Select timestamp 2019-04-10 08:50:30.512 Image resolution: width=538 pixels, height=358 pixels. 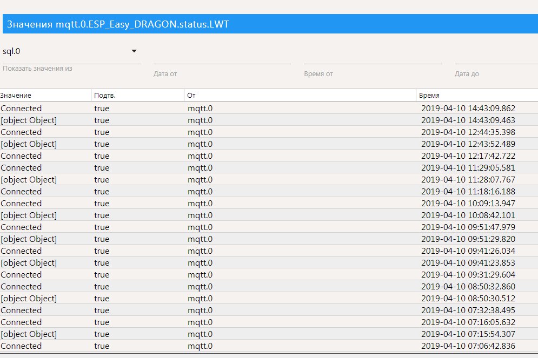pos(468,299)
